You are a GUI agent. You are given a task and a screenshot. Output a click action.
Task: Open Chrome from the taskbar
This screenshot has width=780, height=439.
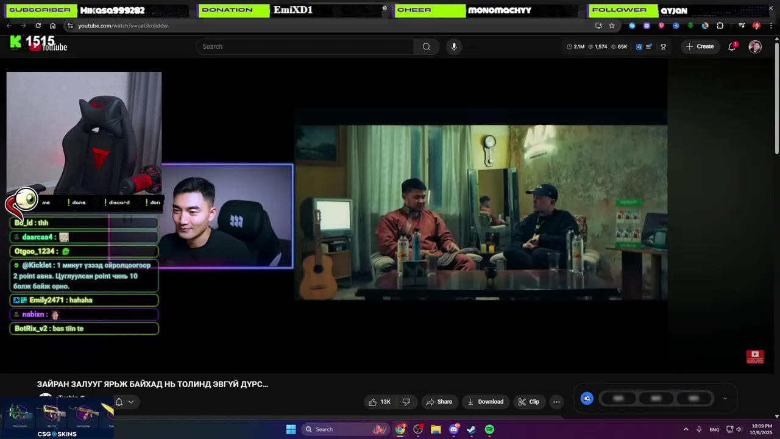tap(400, 429)
